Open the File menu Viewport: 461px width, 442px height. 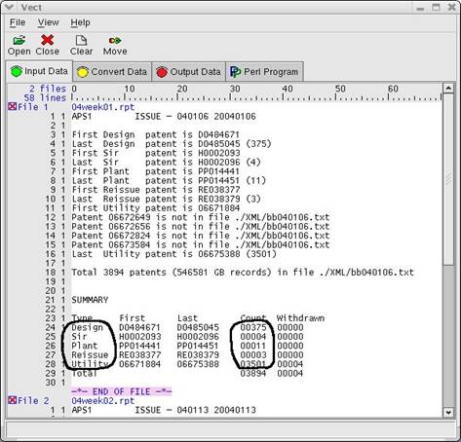pyautogui.click(x=18, y=22)
